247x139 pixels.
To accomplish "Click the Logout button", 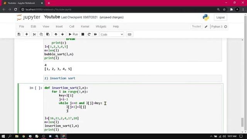I will (220, 17).
